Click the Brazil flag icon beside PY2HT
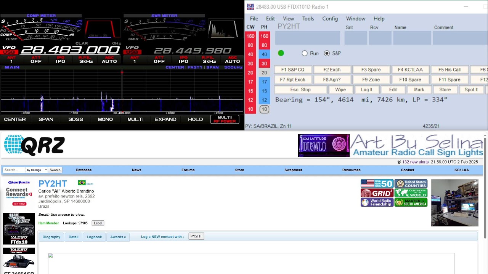 pyautogui.click(x=82, y=183)
